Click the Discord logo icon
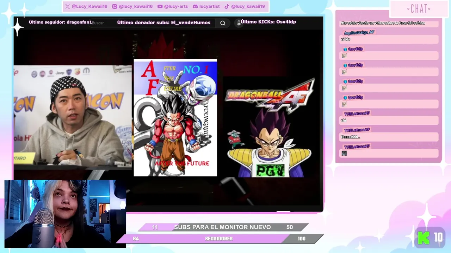This screenshot has width=451, height=253. click(195, 6)
